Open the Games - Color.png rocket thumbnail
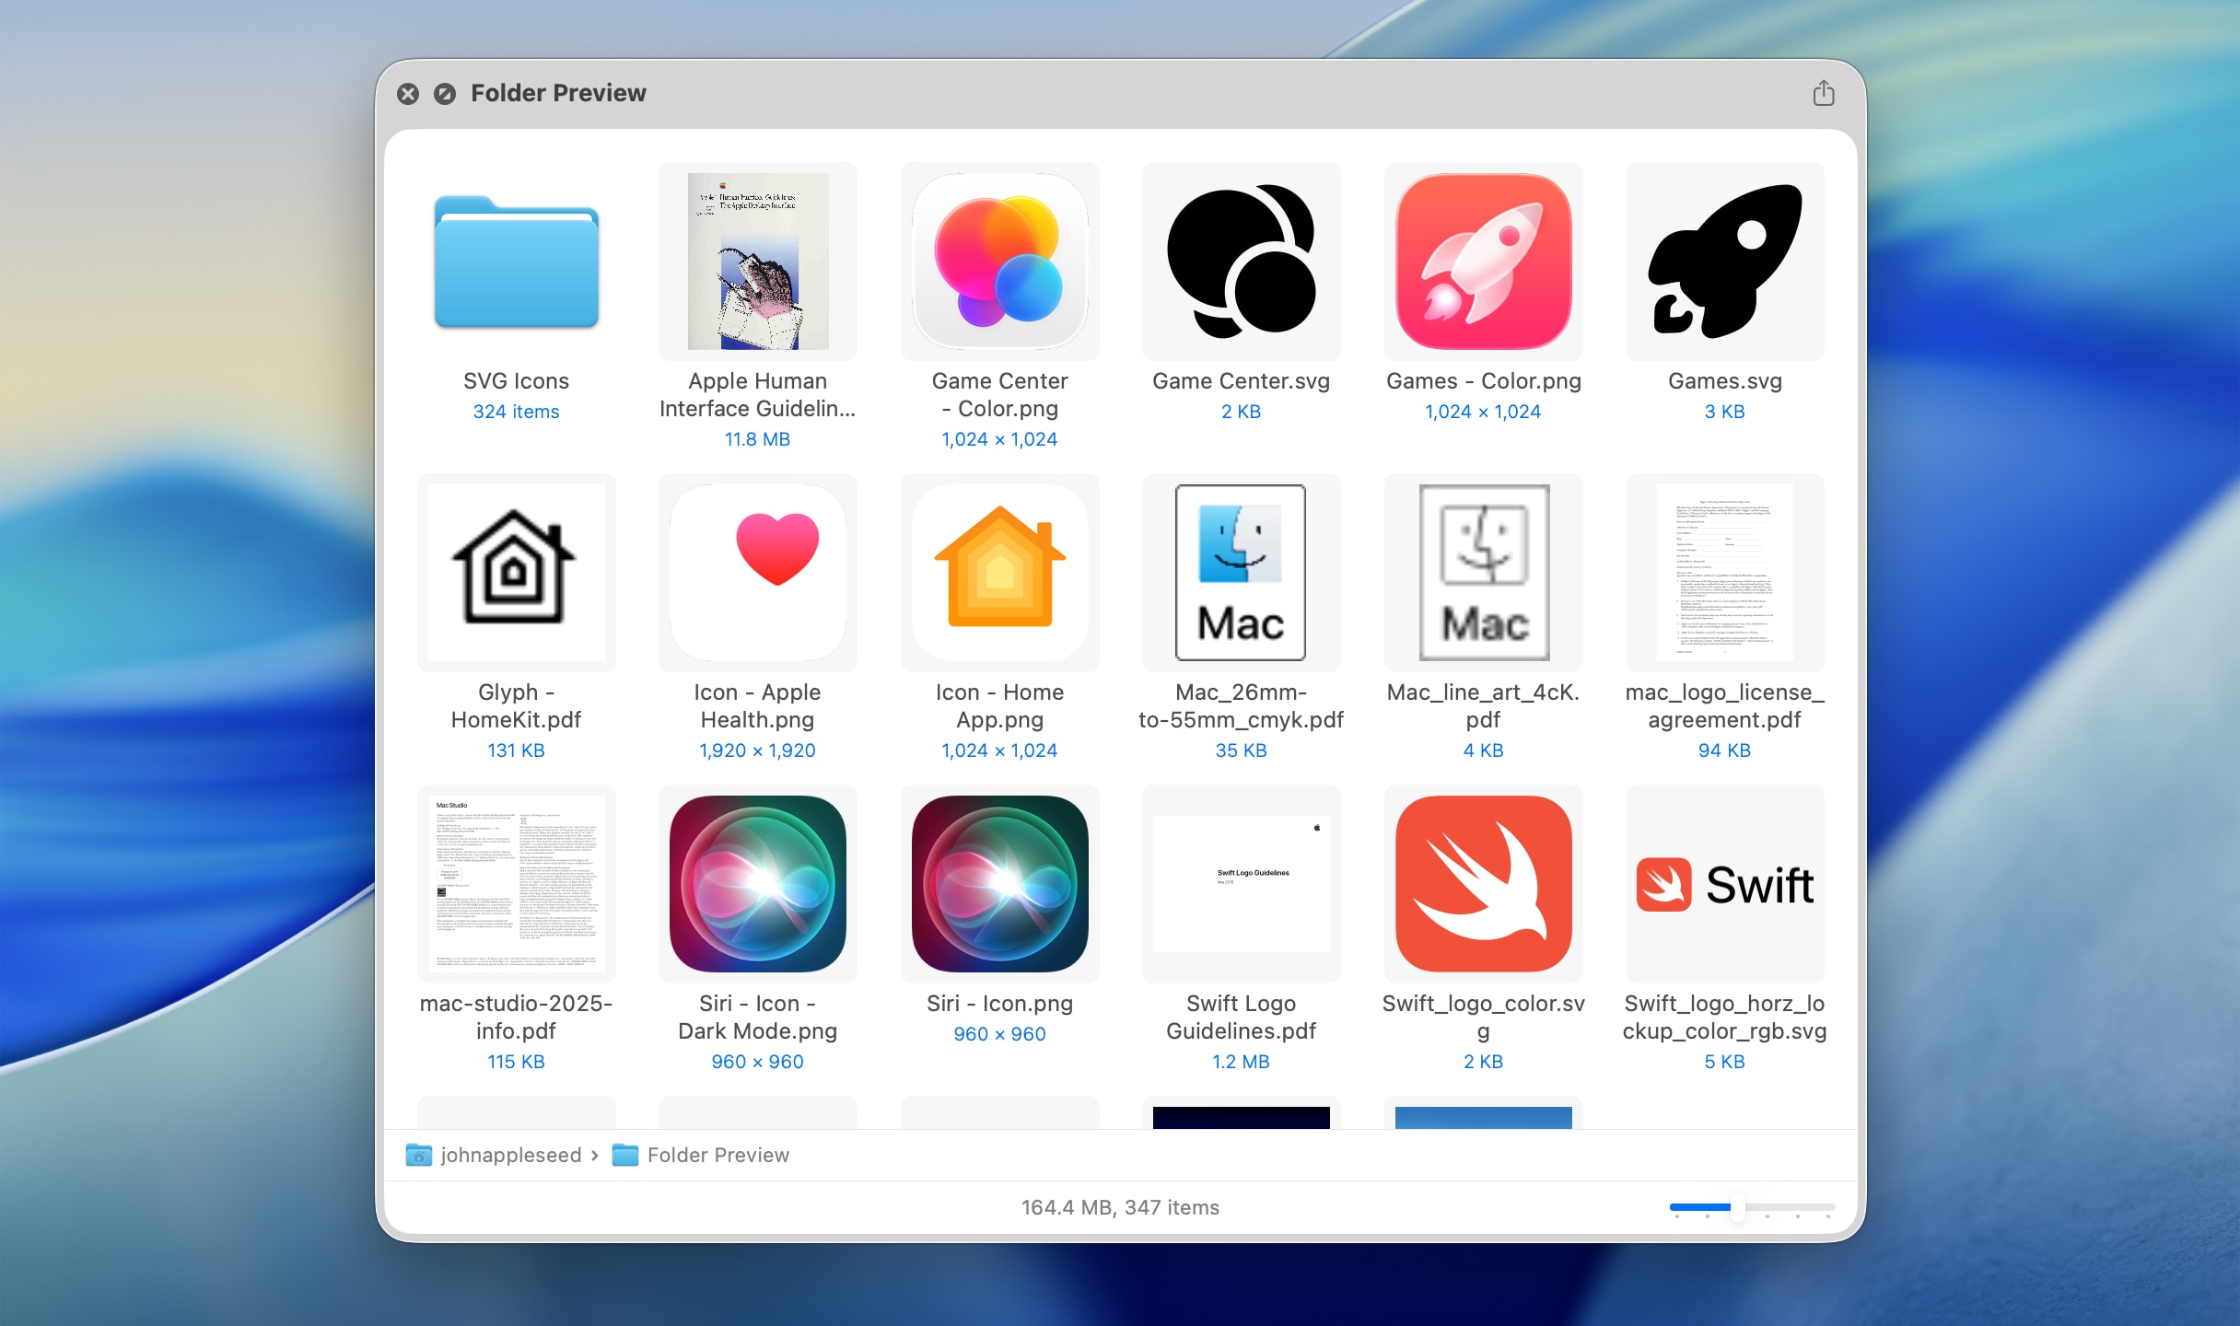Image resolution: width=2240 pixels, height=1326 pixels. pyautogui.click(x=1482, y=262)
